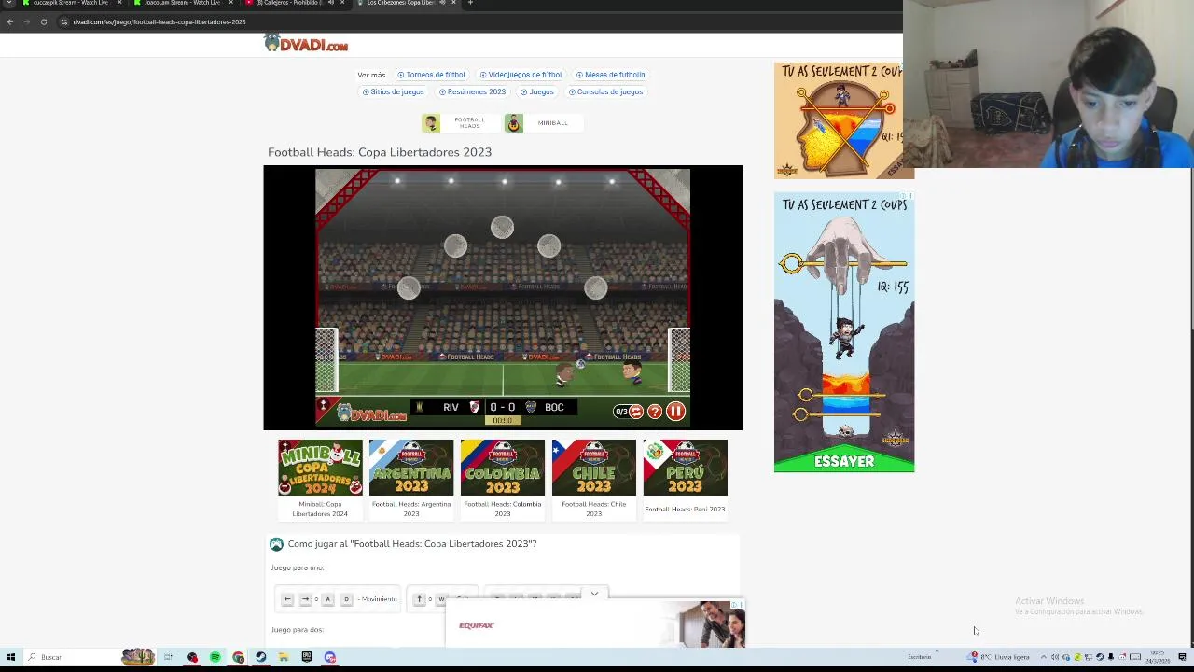
Task: Open the Discord icon in the taskbar
Action: (x=329, y=657)
